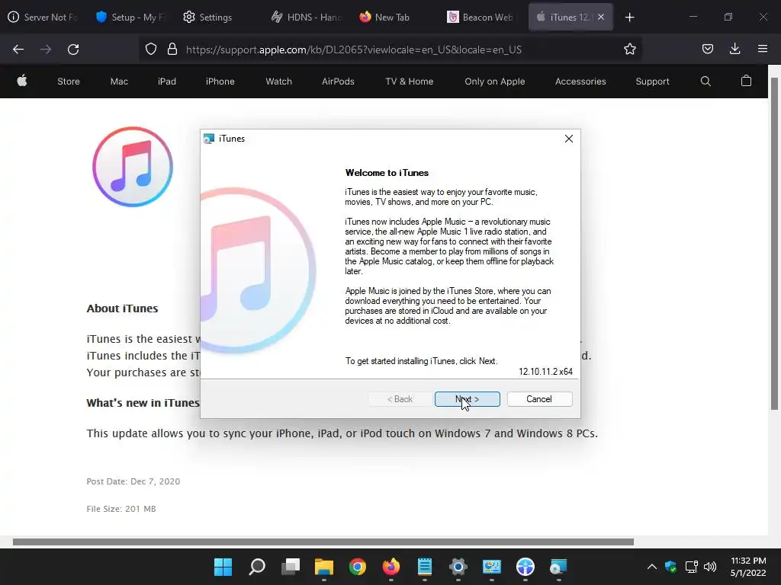The width and height of the screenshot is (781, 585).
Task: Click the Apple site search magnifier icon
Action: pos(705,81)
